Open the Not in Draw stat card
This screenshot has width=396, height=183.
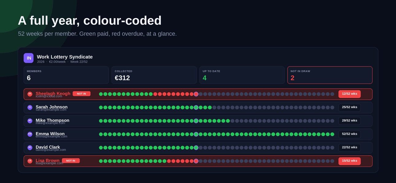(x=330, y=75)
